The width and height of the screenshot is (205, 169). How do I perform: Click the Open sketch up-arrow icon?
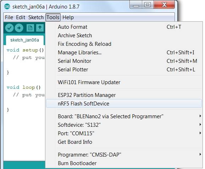40,28
